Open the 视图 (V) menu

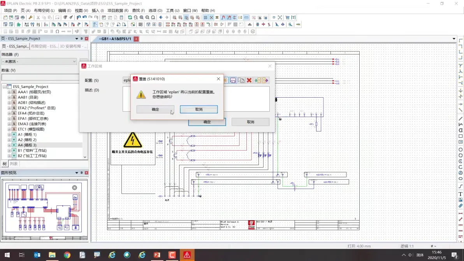(81, 11)
